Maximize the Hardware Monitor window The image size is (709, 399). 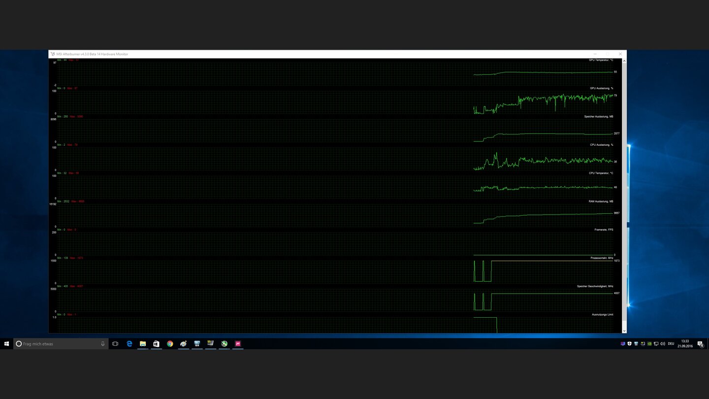608,54
